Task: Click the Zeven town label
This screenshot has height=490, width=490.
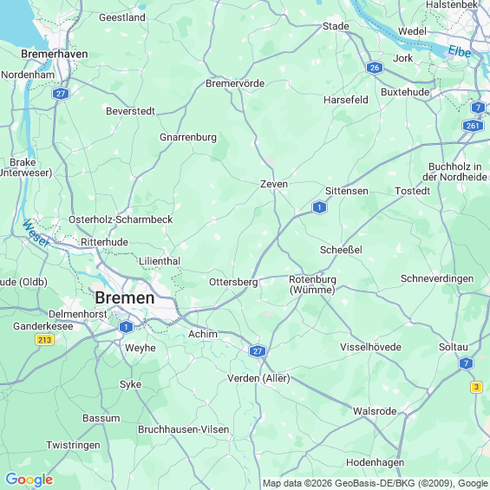Action: tap(274, 184)
